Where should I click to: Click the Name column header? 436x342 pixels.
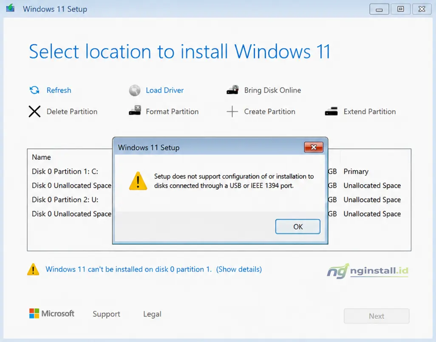point(41,157)
